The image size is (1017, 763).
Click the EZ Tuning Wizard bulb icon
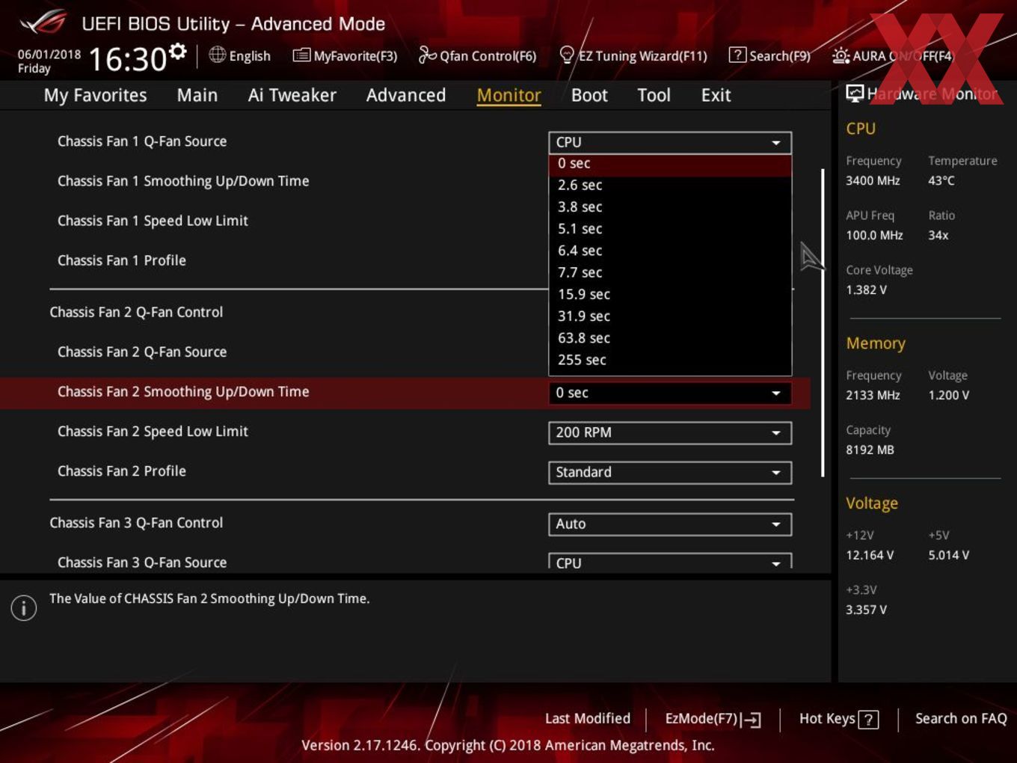[x=567, y=55]
